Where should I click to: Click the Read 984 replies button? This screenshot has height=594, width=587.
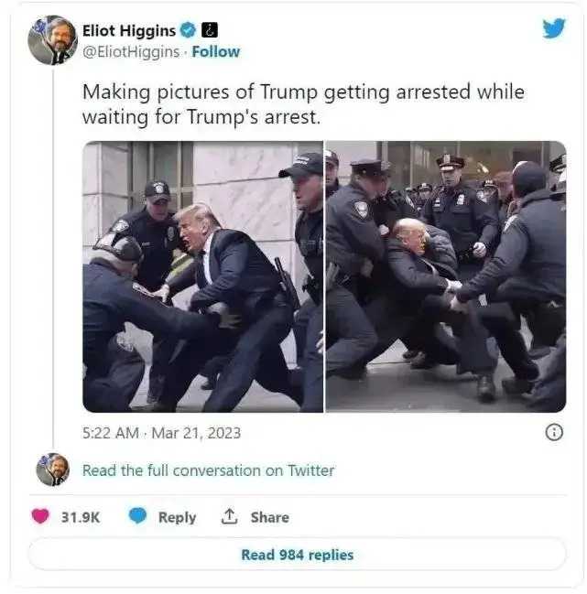pyautogui.click(x=297, y=555)
